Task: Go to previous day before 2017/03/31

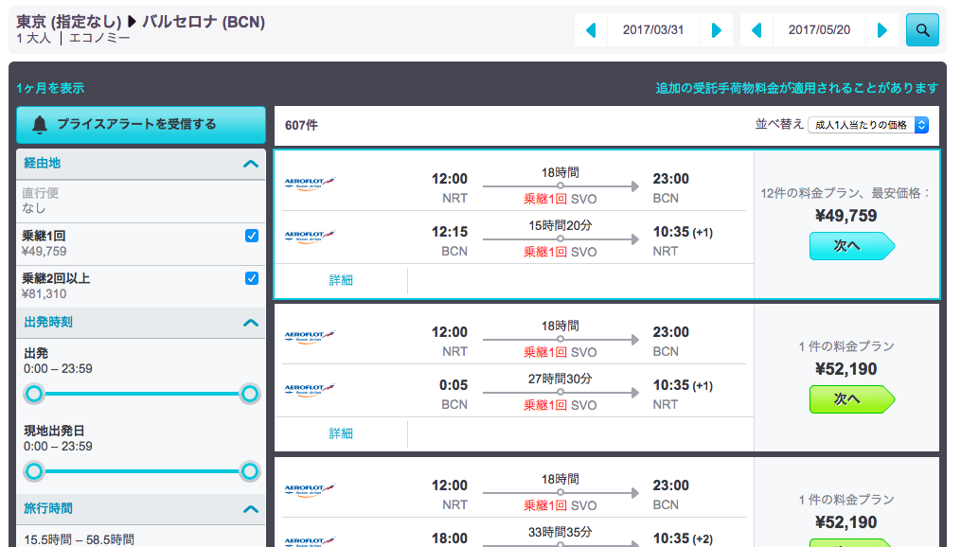Action: [x=591, y=30]
